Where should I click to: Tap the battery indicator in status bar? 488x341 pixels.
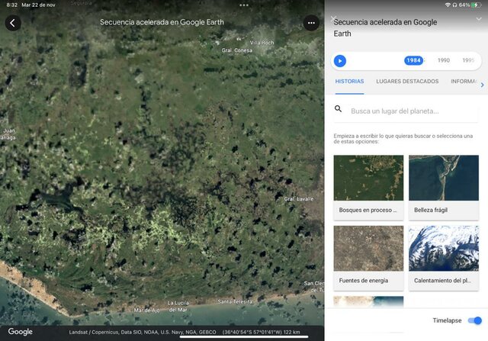pos(476,5)
